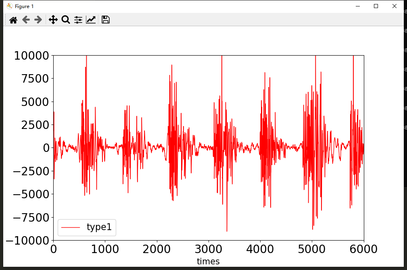Click the 10000 y-axis tick label
This screenshot has height=270, width=407.
point(31,56)
